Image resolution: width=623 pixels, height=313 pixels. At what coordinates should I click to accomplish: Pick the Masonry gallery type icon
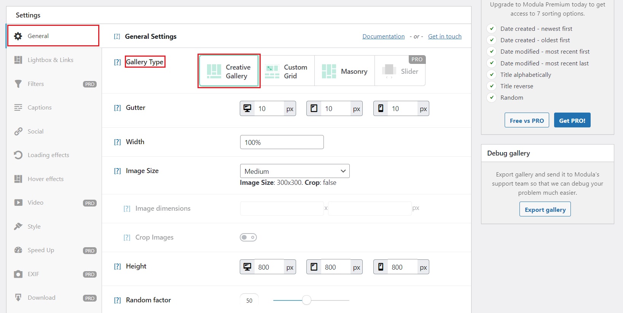coord(329,71)
